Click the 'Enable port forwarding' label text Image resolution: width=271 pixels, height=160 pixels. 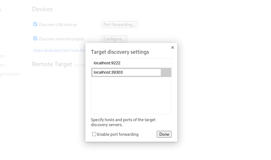tap(118, 135)
